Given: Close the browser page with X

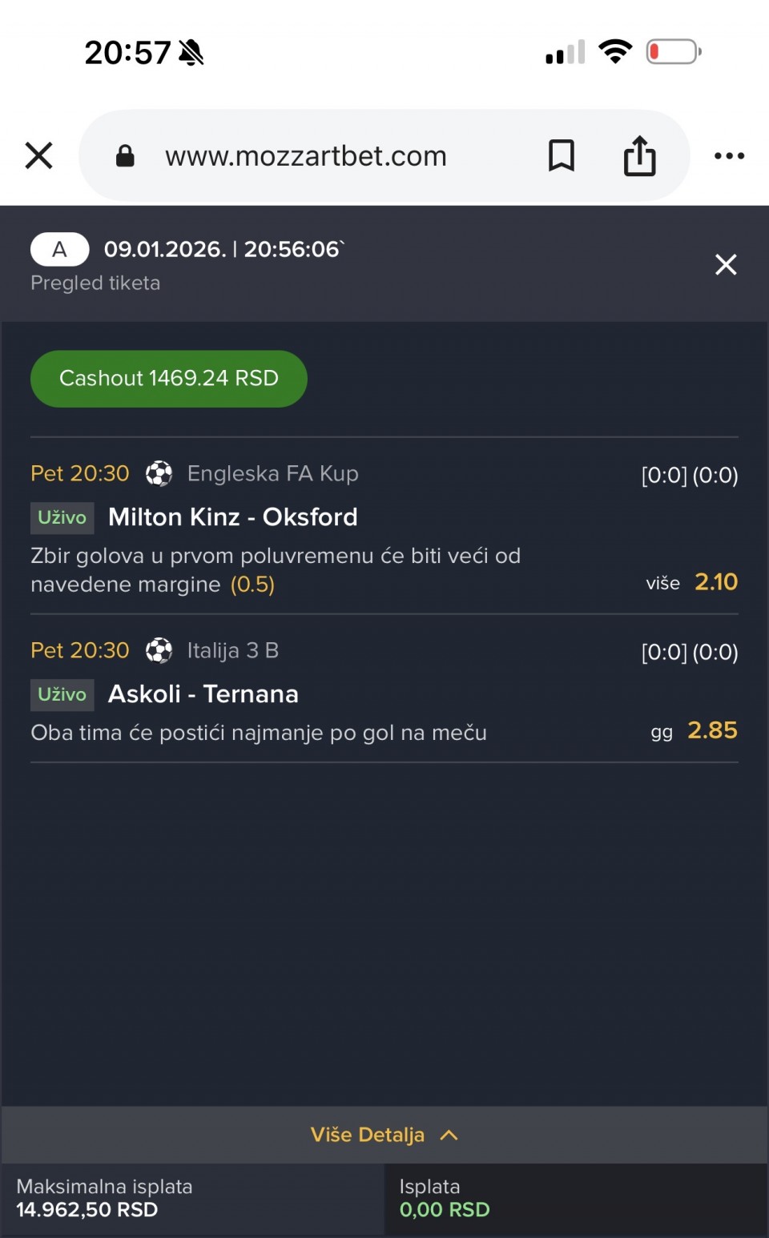Looking at the screenshot, I should pyautogui.click(x=38, y=155).
